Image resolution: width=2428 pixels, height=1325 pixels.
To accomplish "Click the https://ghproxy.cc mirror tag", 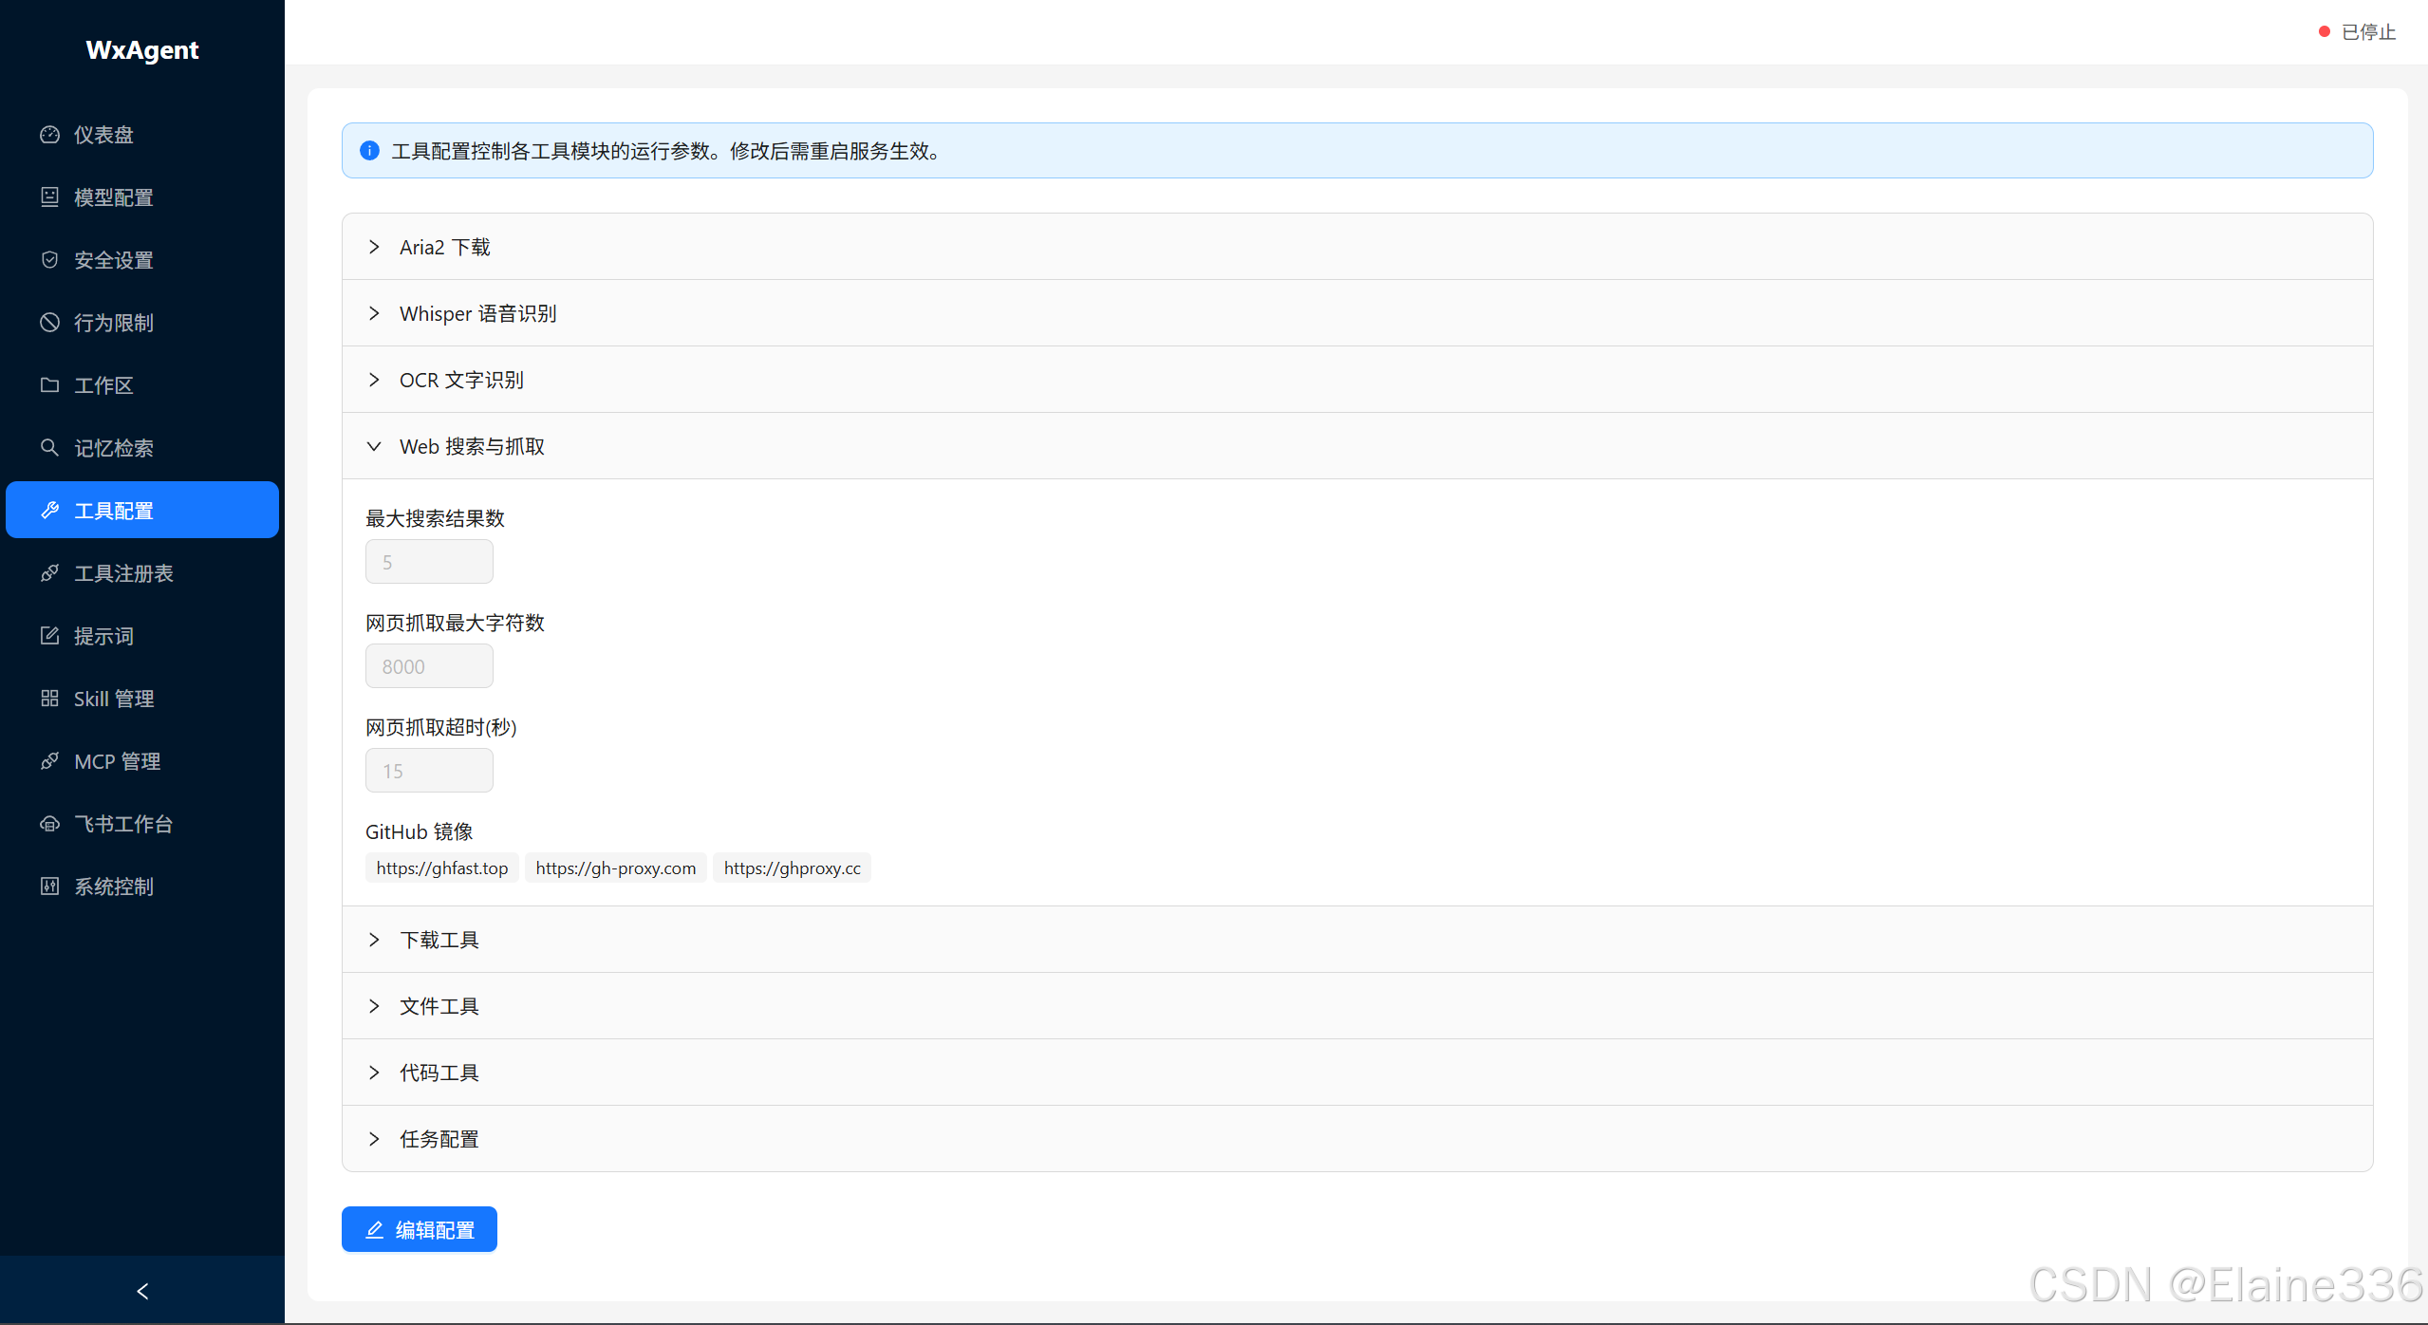I will [x=792, y=868].
